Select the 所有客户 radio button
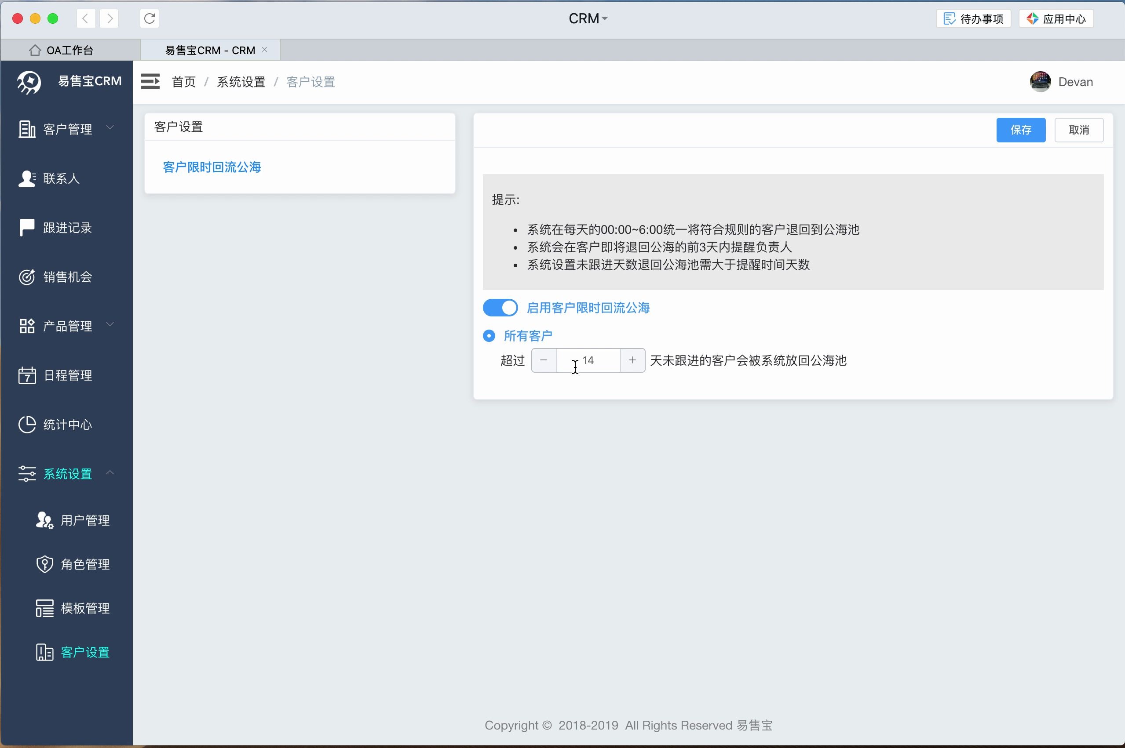The width and height of the screenshot is (1125, 748). (489, 336)
